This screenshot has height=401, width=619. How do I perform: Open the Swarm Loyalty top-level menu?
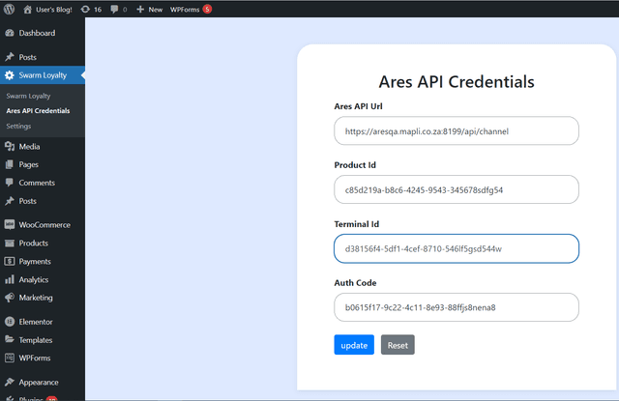click(x=43, y=75)
